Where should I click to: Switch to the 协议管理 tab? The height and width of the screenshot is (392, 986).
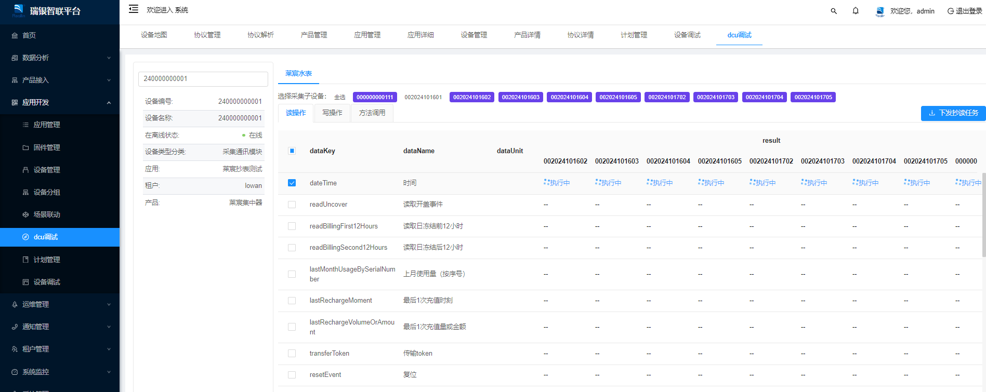click(x=207, y=35)
